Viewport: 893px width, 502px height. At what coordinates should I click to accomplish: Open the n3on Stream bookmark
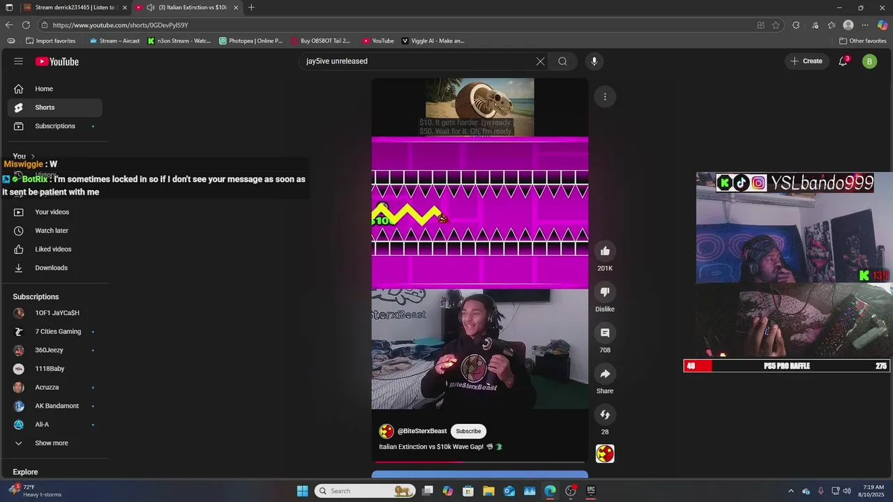coord(179,41)
